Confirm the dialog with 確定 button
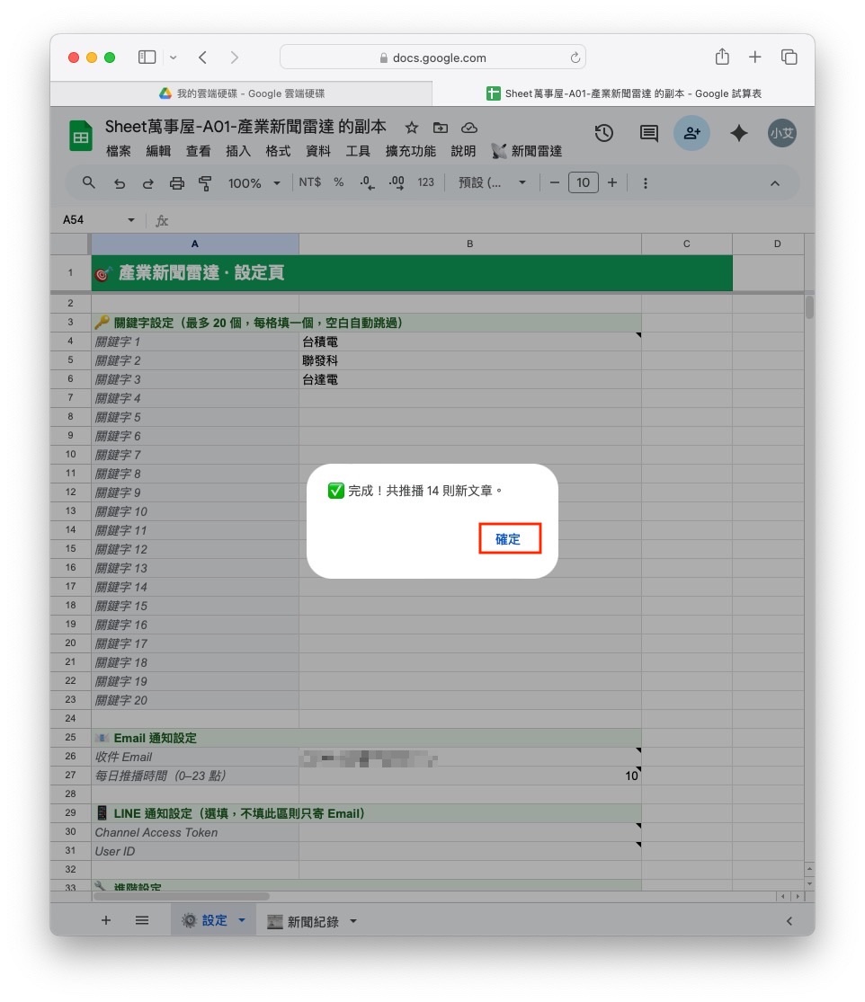 510,538
